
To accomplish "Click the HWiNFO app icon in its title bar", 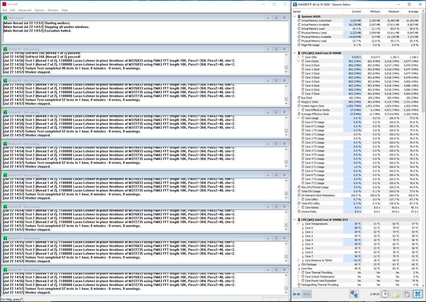I will (295, 4).
